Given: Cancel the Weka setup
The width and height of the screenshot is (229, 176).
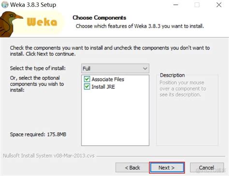Looking at the screenshot, I should pyautogui.click(x=207, y=168).
